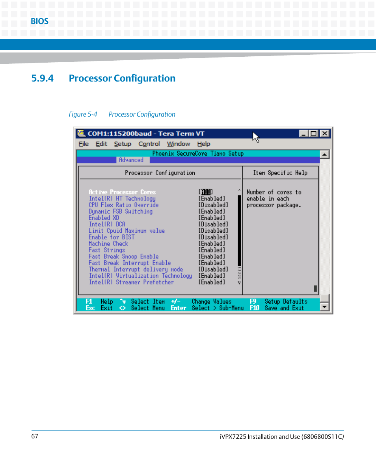Click the Item Specific Help heading
The width and height of the screenshot is (376, 451).
280,173
